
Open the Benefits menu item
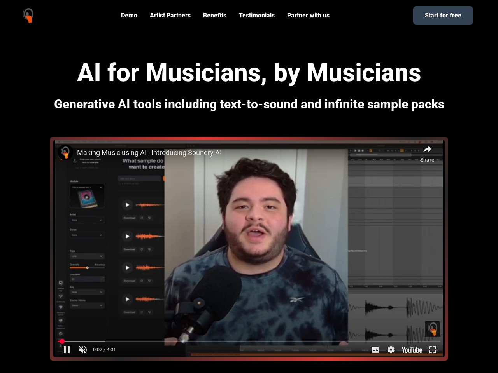click(x=215, y=16)
